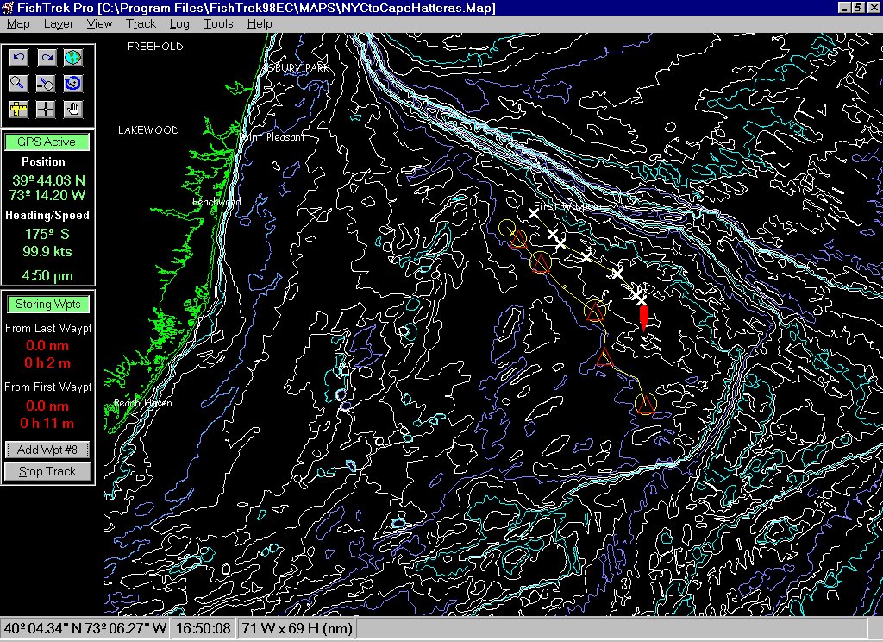Viewport: 883px width, 642px height.
Task: Click the status bar cursor coordinates
Action: pyautogui.click(x=85, y=628)
